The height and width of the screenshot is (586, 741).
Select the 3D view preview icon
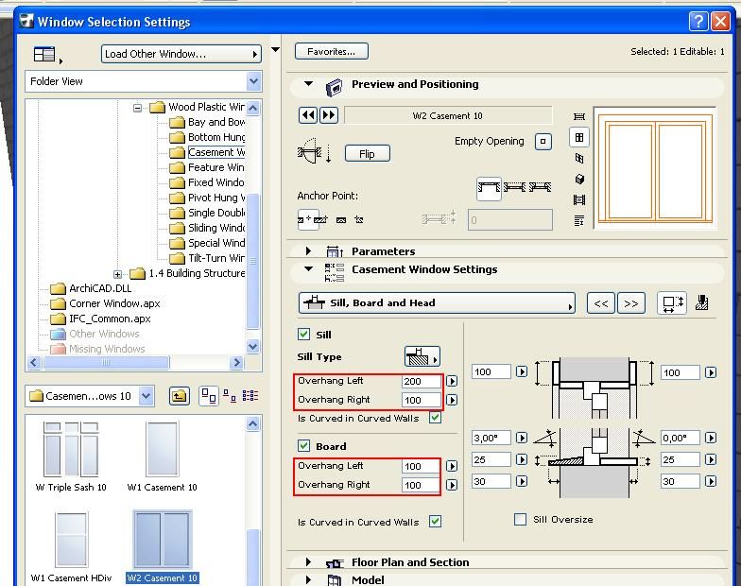pos(579,179)
